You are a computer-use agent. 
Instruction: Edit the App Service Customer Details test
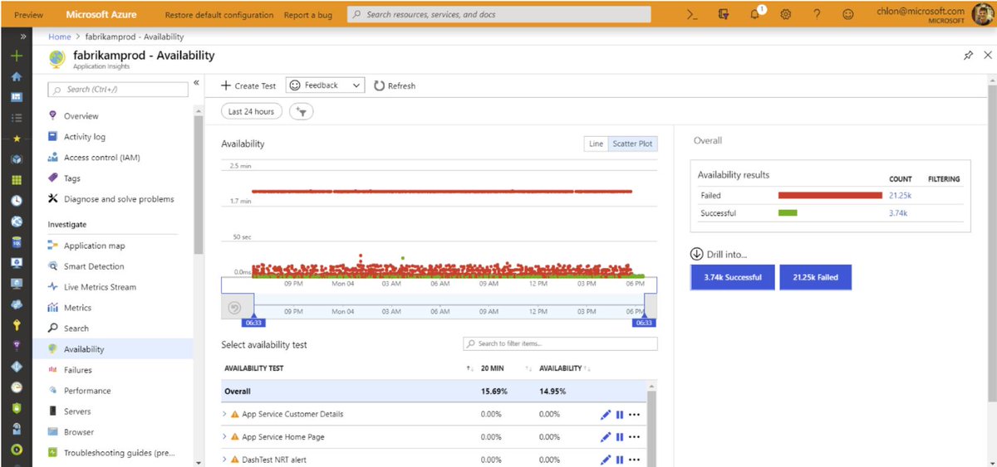(x=605, y=414)
